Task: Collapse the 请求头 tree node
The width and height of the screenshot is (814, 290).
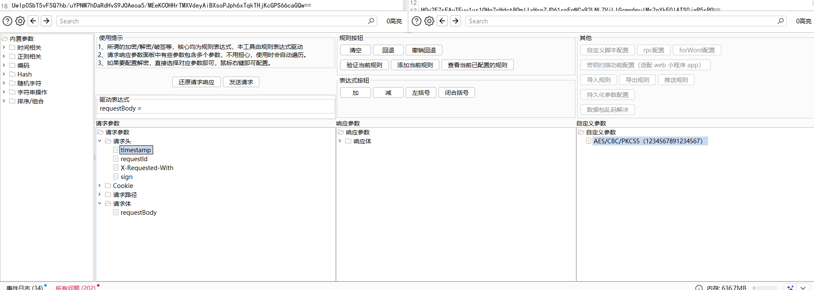Action: click(x=100, y=141)
